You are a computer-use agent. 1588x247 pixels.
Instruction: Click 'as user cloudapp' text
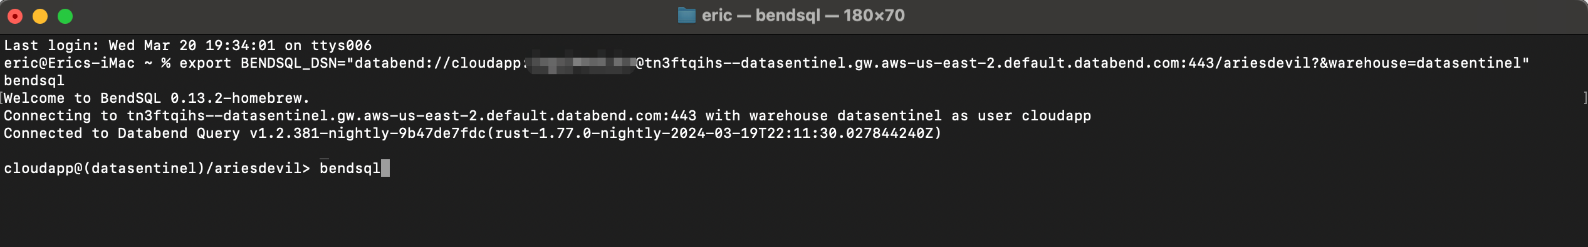1021,116
